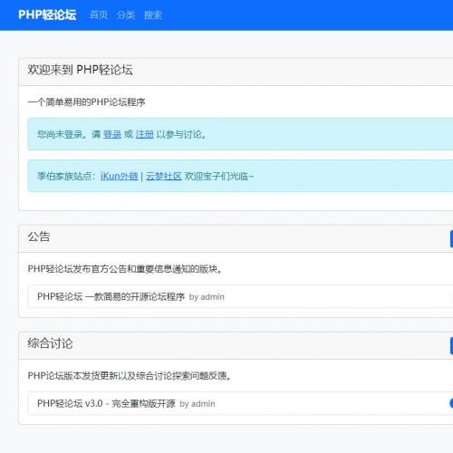The height and width of the screenshot is (453, 453).
Task: Click the 注册 link to sign up
Action: (145, 134)
